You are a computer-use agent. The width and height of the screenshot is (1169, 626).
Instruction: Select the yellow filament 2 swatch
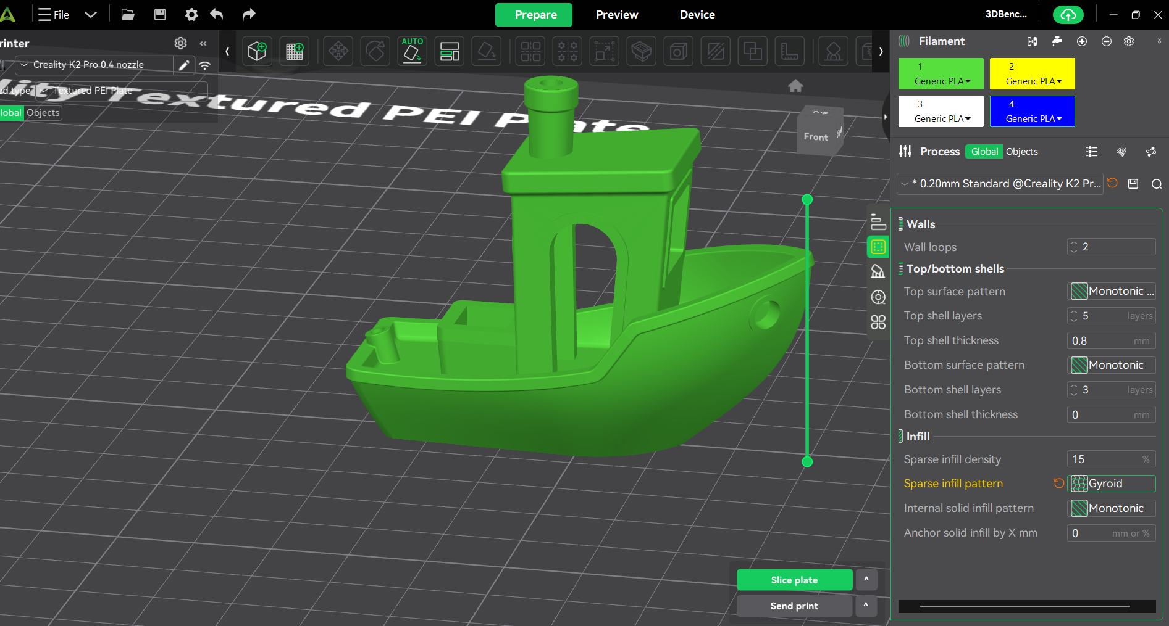pos(1032,73)
